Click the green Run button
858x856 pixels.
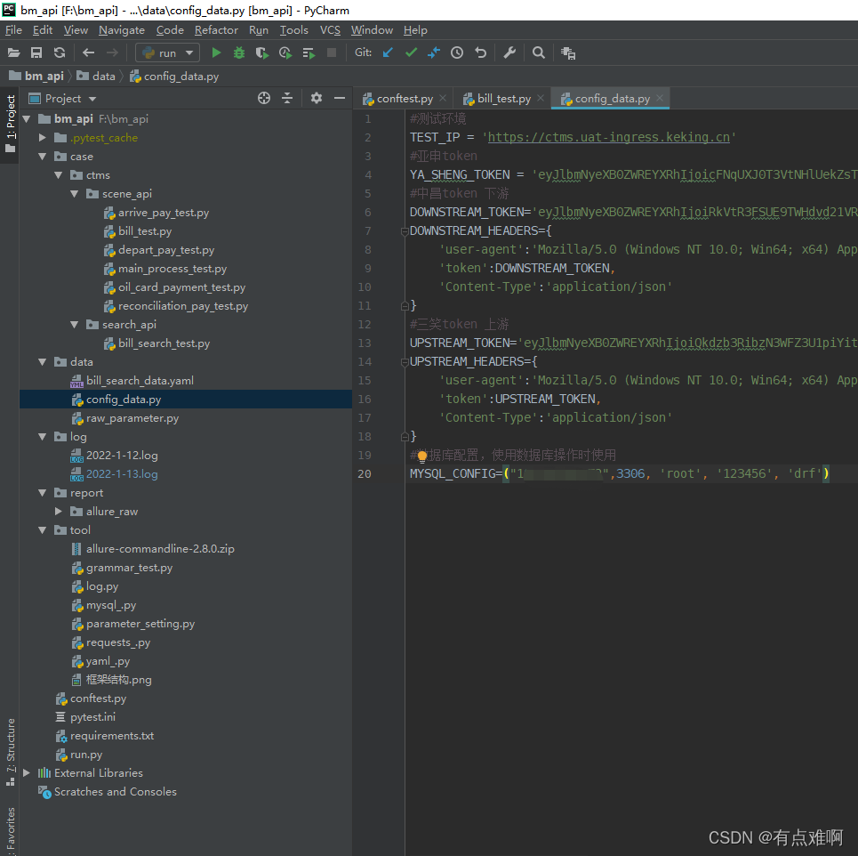(216, 52)
